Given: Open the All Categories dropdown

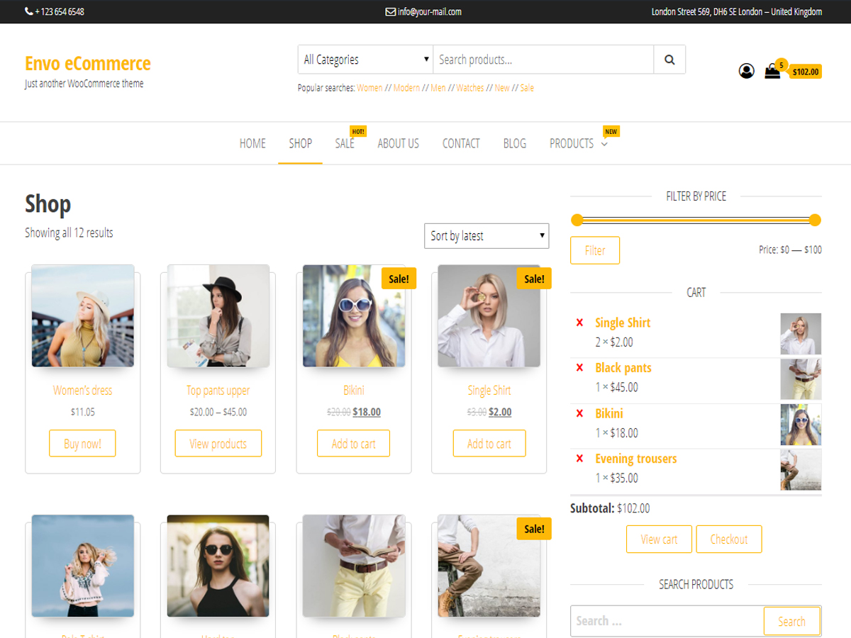Looking at the screenshot, I should (365, 60).
